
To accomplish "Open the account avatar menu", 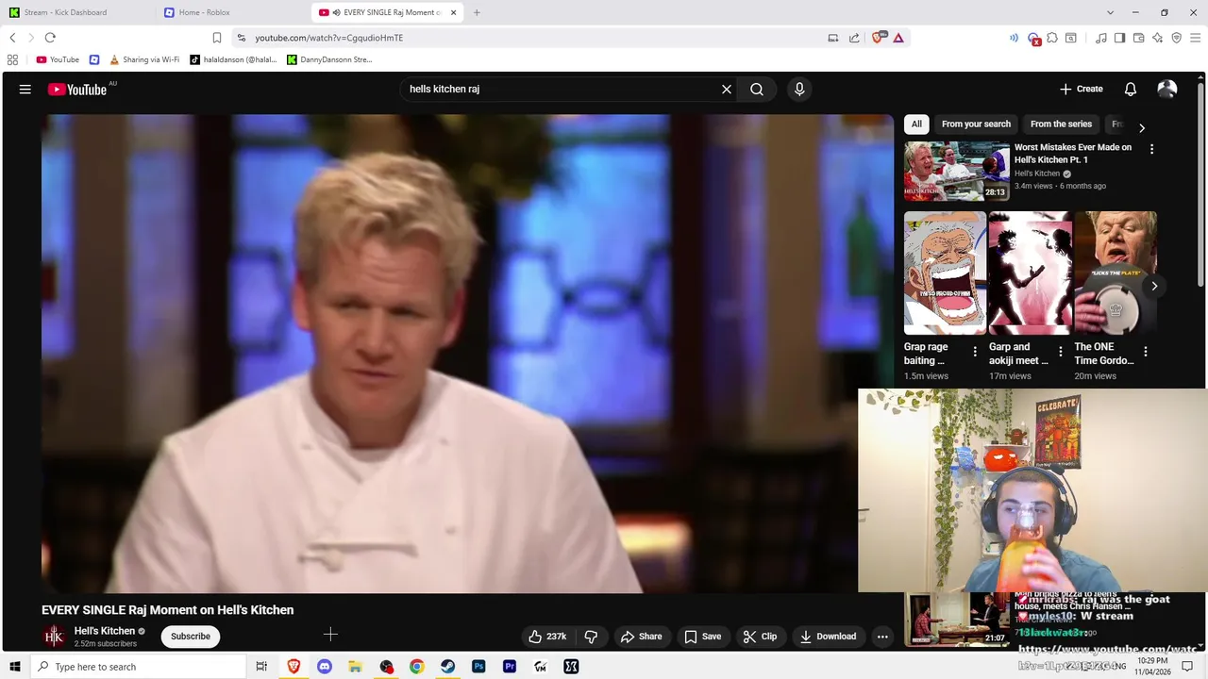I will pyautogui.click(x=1167, y=90).
